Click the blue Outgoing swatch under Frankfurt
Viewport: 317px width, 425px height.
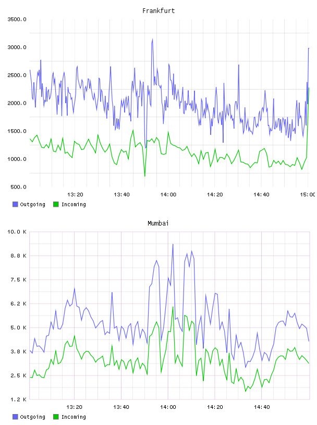15,204
